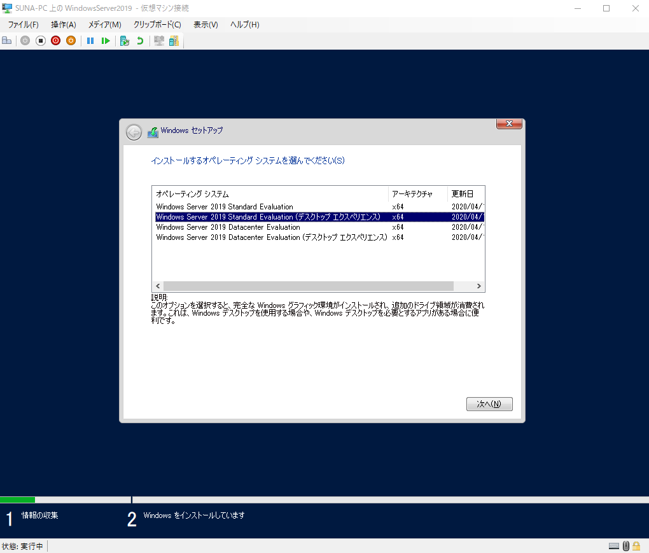Click the greyed-out Start VM toolbar icon
649x553 pixels.
pos(25,41)
